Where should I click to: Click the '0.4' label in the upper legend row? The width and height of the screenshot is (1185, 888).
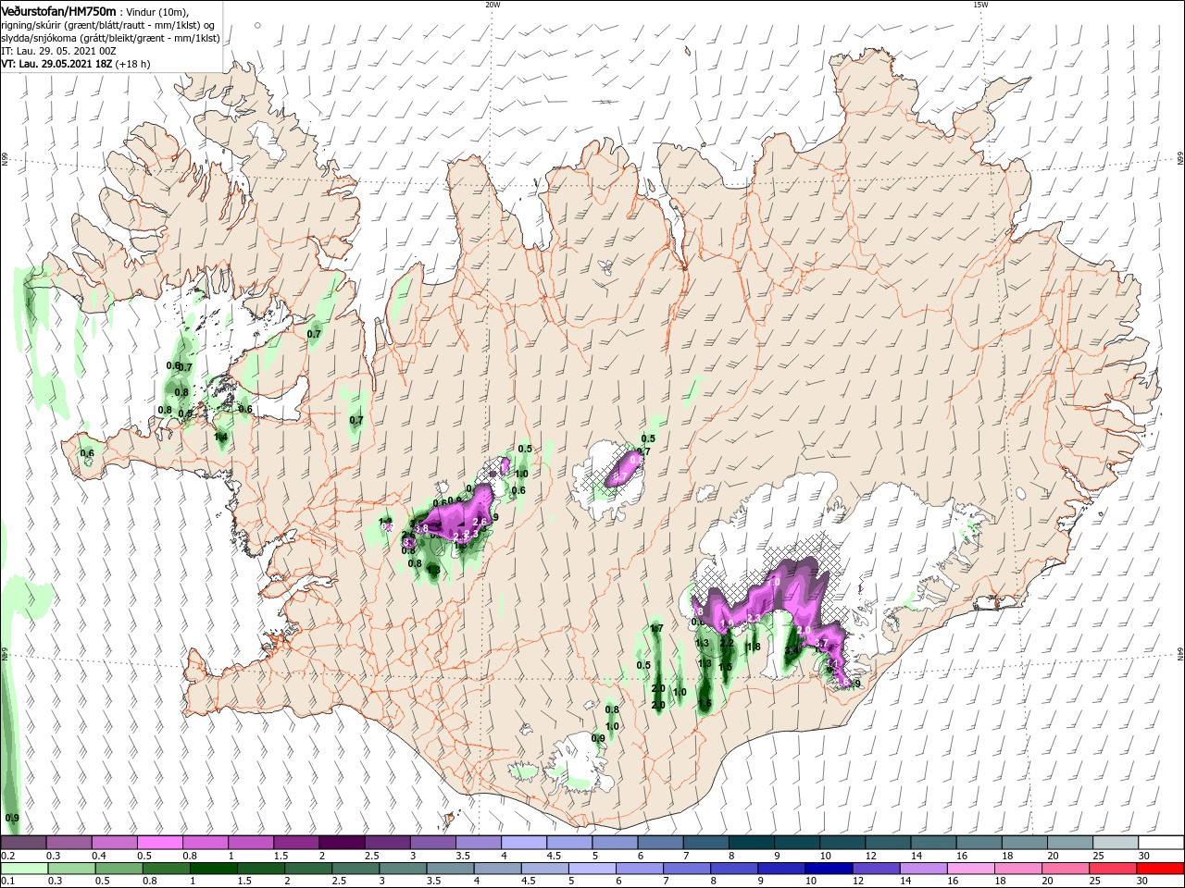[x=99, y=857]
